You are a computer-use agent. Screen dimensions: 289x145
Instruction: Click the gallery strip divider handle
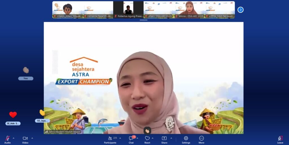[144, 20]
